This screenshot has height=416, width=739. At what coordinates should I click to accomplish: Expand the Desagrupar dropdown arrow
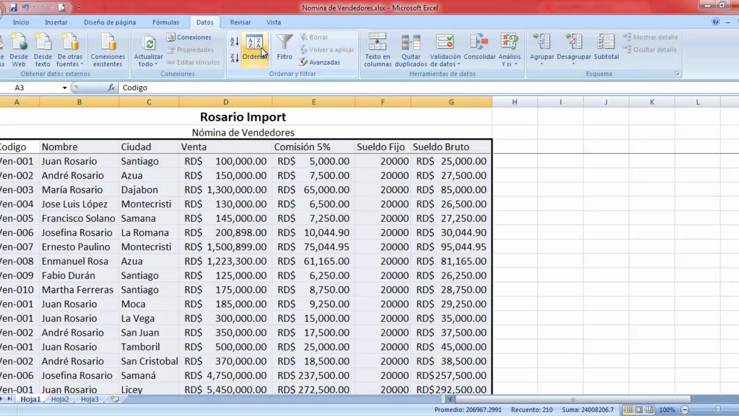[x=574, y=63]
